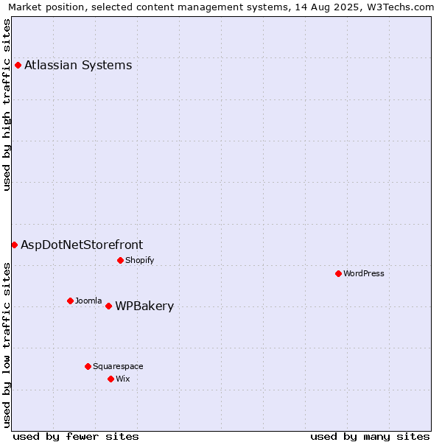Select the WordPress red dot
Screen dimensions: 442x442
[x=339, y=274]
